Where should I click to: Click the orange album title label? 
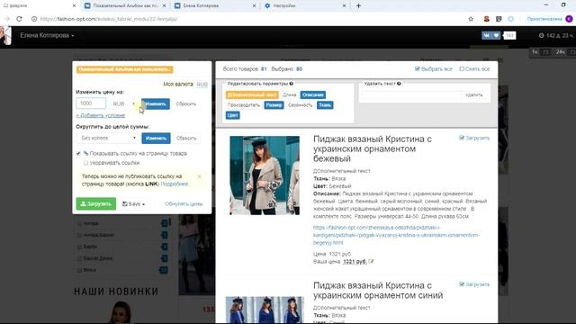[x=124, y=69]
